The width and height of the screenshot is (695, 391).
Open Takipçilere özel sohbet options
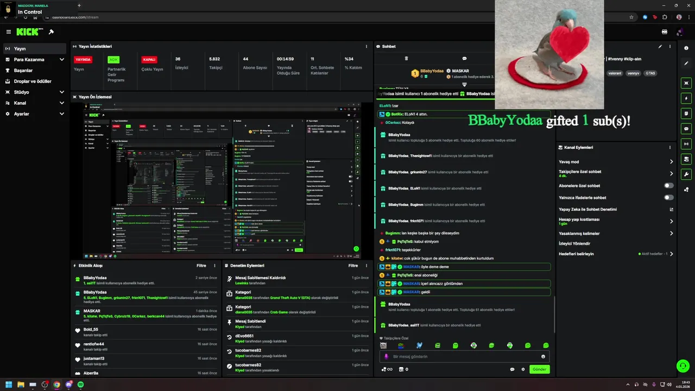coord(671,174)
